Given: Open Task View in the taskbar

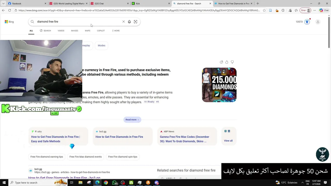Looking at the screenshot, I should 72,183.
